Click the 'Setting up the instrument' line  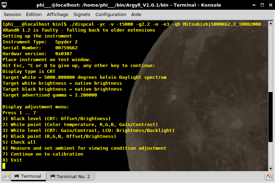point(37,36)
